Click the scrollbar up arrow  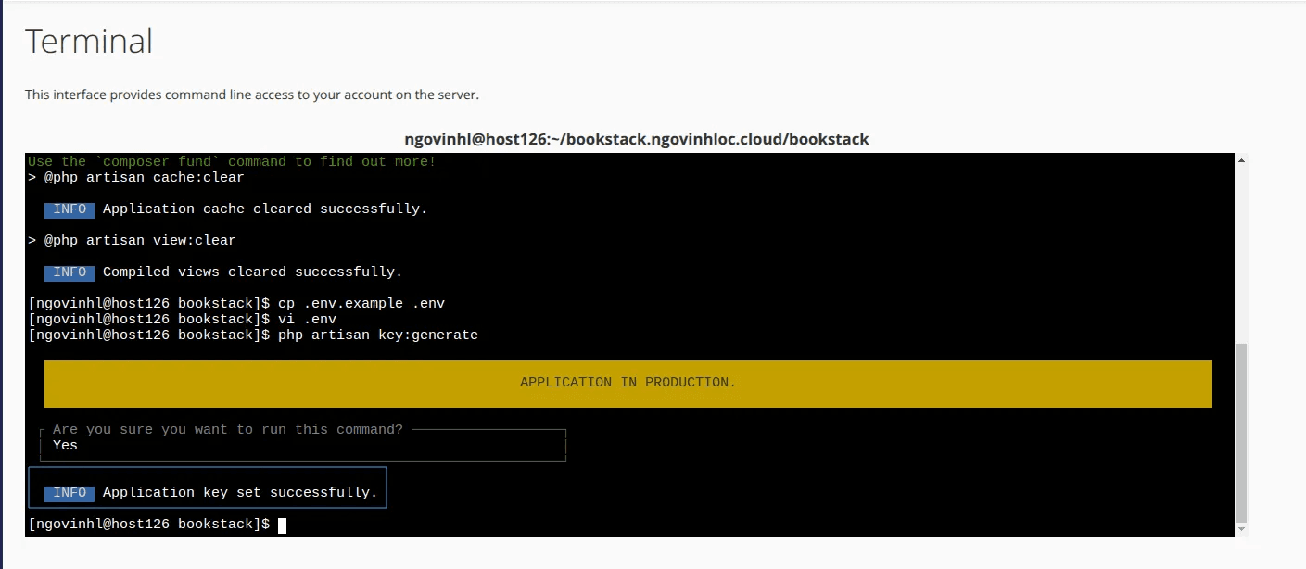1239,158
